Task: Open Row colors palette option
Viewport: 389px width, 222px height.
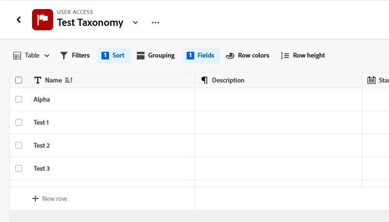Action: (x=247, y=56)
